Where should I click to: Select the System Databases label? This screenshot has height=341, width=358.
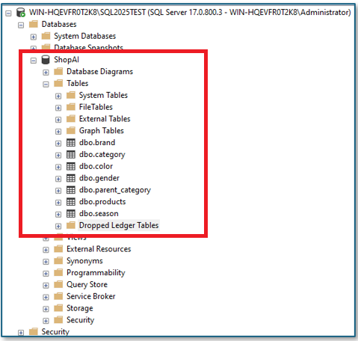click(85, 36)
